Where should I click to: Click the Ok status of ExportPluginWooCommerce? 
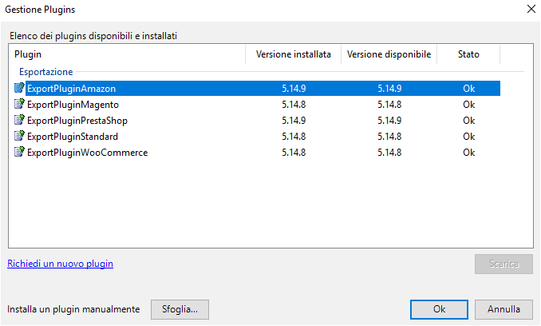[469, 153]
